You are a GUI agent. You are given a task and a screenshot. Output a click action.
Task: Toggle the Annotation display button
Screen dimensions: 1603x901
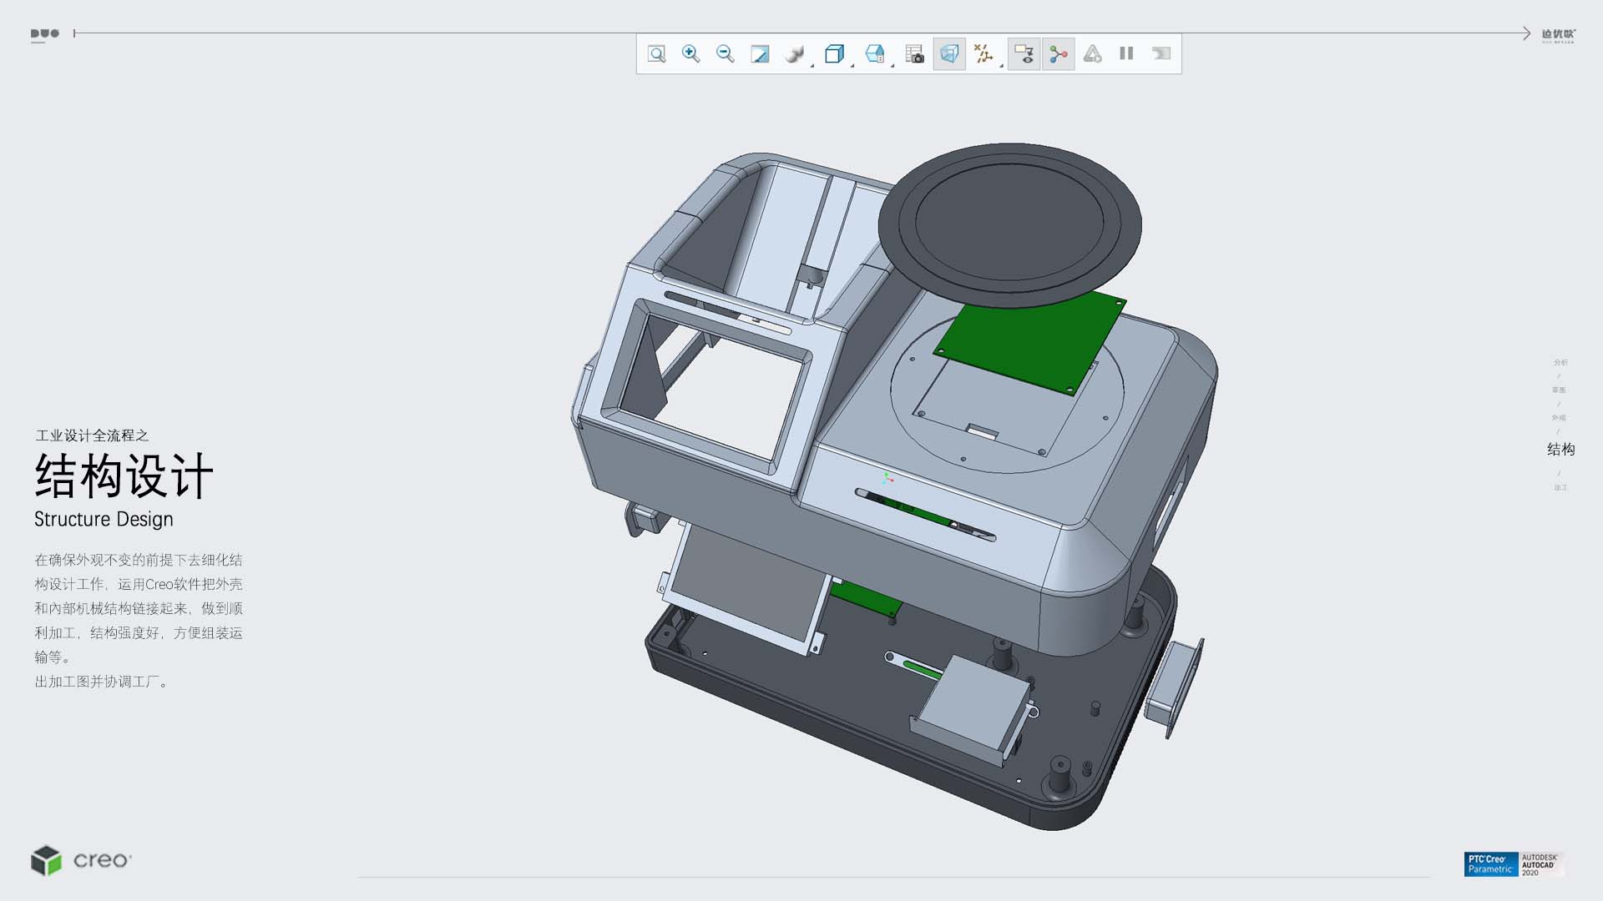coord(1024,54)
